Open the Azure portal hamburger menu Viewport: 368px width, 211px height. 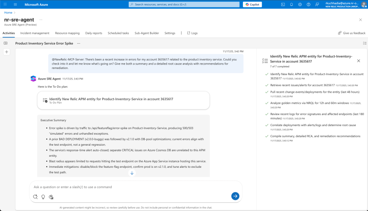[x=15, y=4]
